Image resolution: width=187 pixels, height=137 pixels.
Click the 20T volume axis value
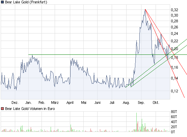pos(174,127)
